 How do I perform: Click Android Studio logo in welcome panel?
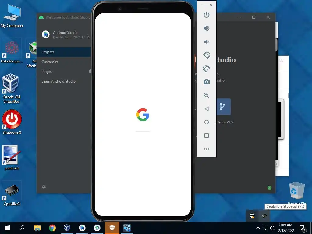(46, 34)
